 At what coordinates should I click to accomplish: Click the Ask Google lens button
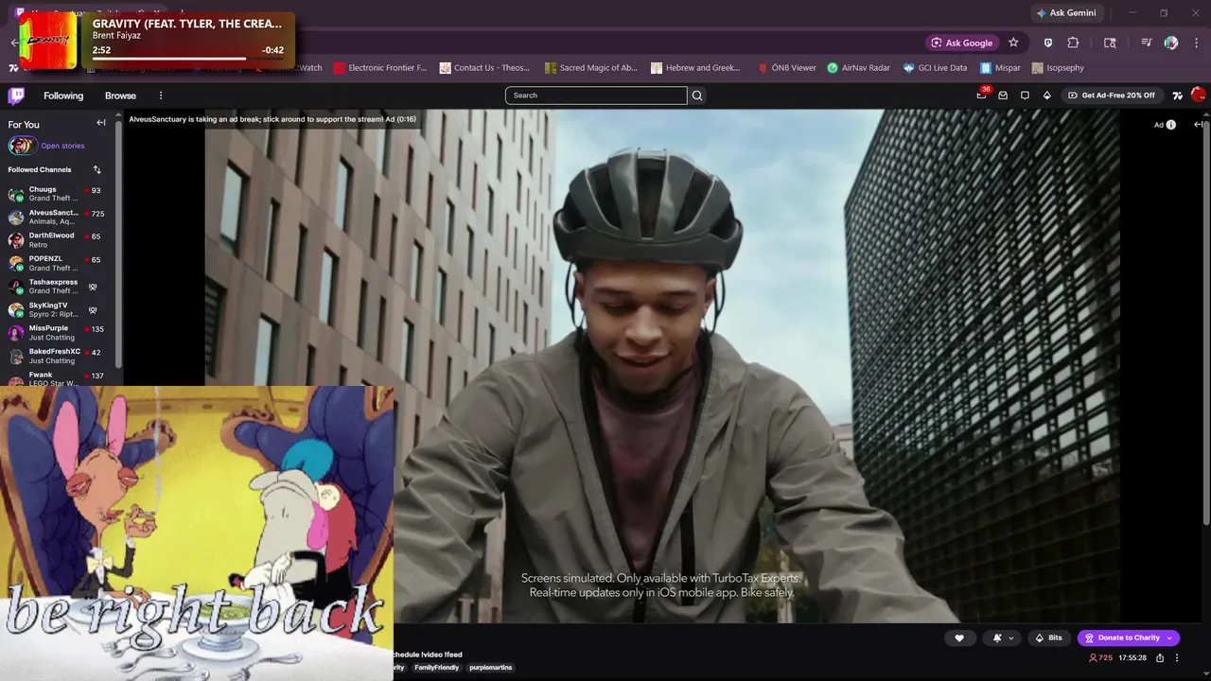click(962, 43)
